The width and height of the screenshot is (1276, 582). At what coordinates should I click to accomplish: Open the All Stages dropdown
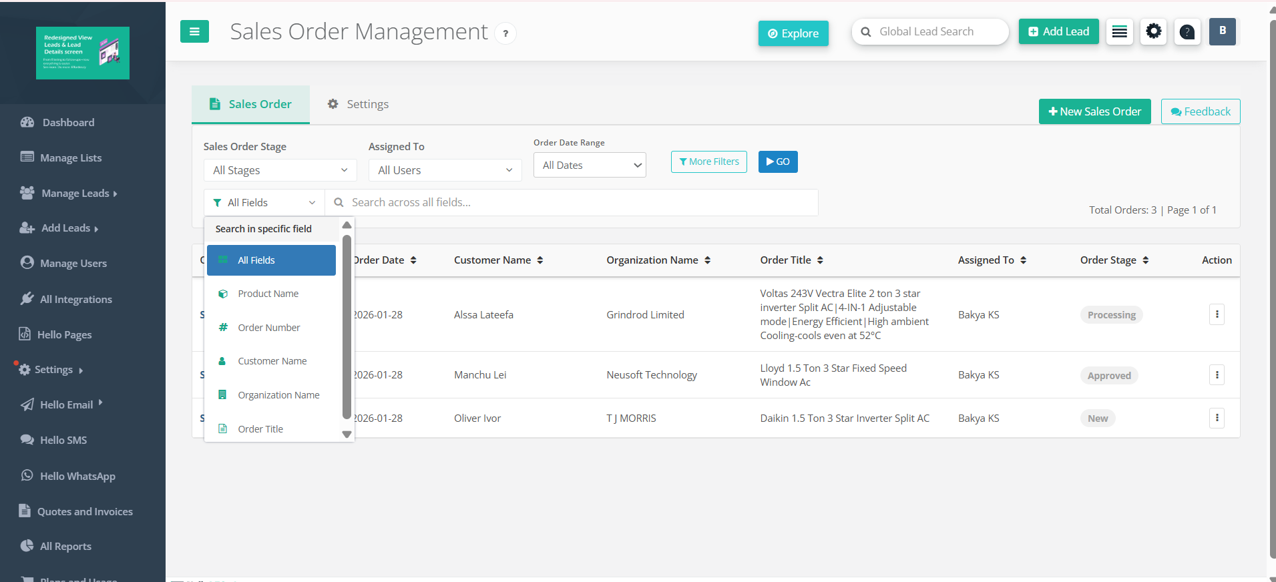(x=280, y=170)
